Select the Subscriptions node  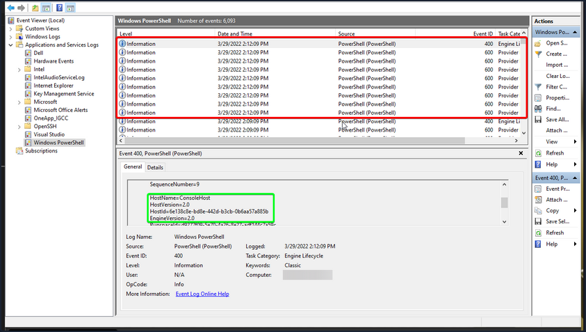click(x=41, y=151)
